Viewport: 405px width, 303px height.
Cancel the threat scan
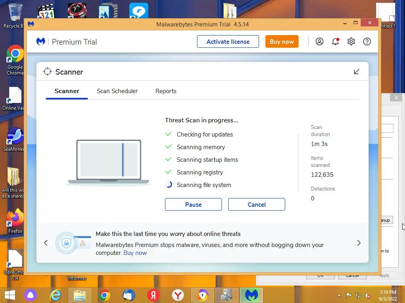[x=256, y=204]
